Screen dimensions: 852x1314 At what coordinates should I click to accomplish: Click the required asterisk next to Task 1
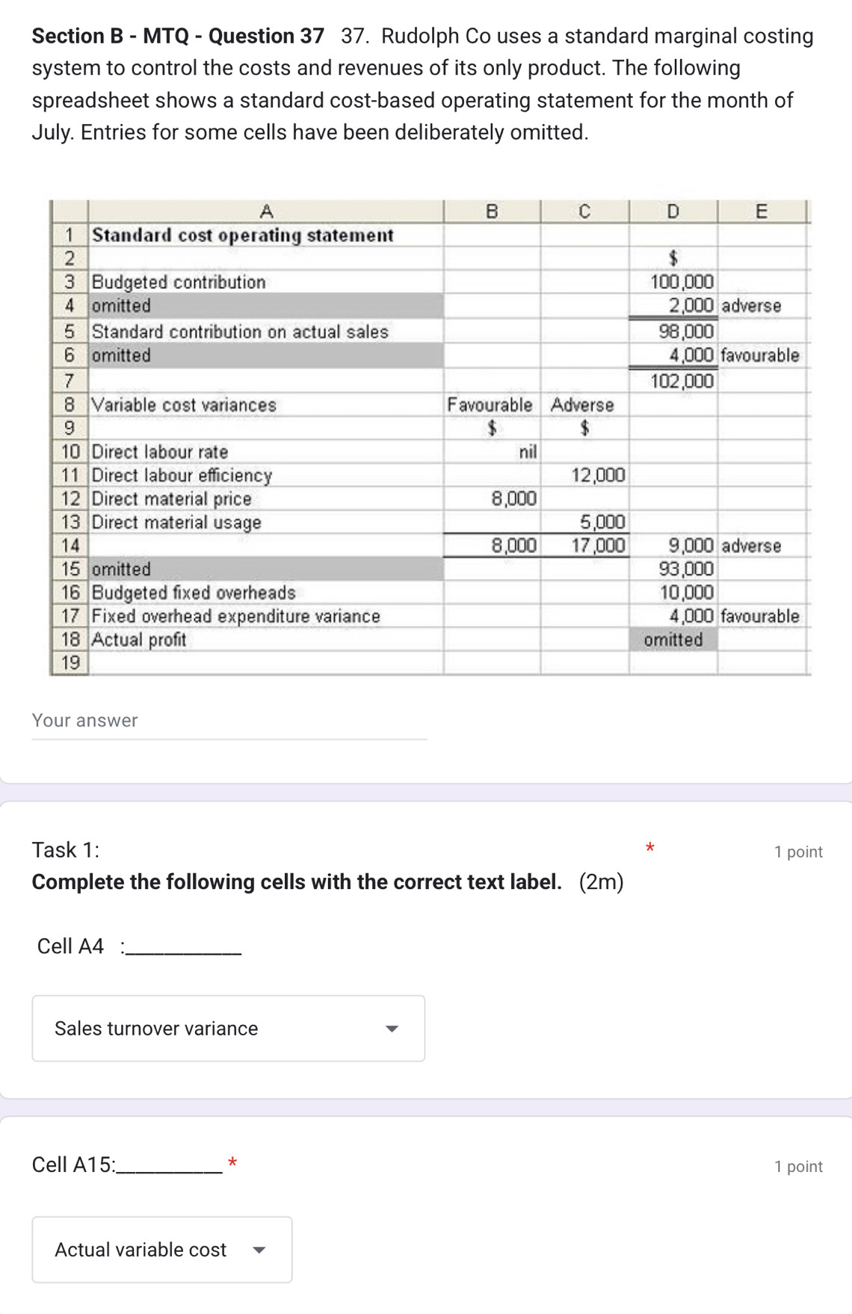pyautogui.click(x=649, y=847)
